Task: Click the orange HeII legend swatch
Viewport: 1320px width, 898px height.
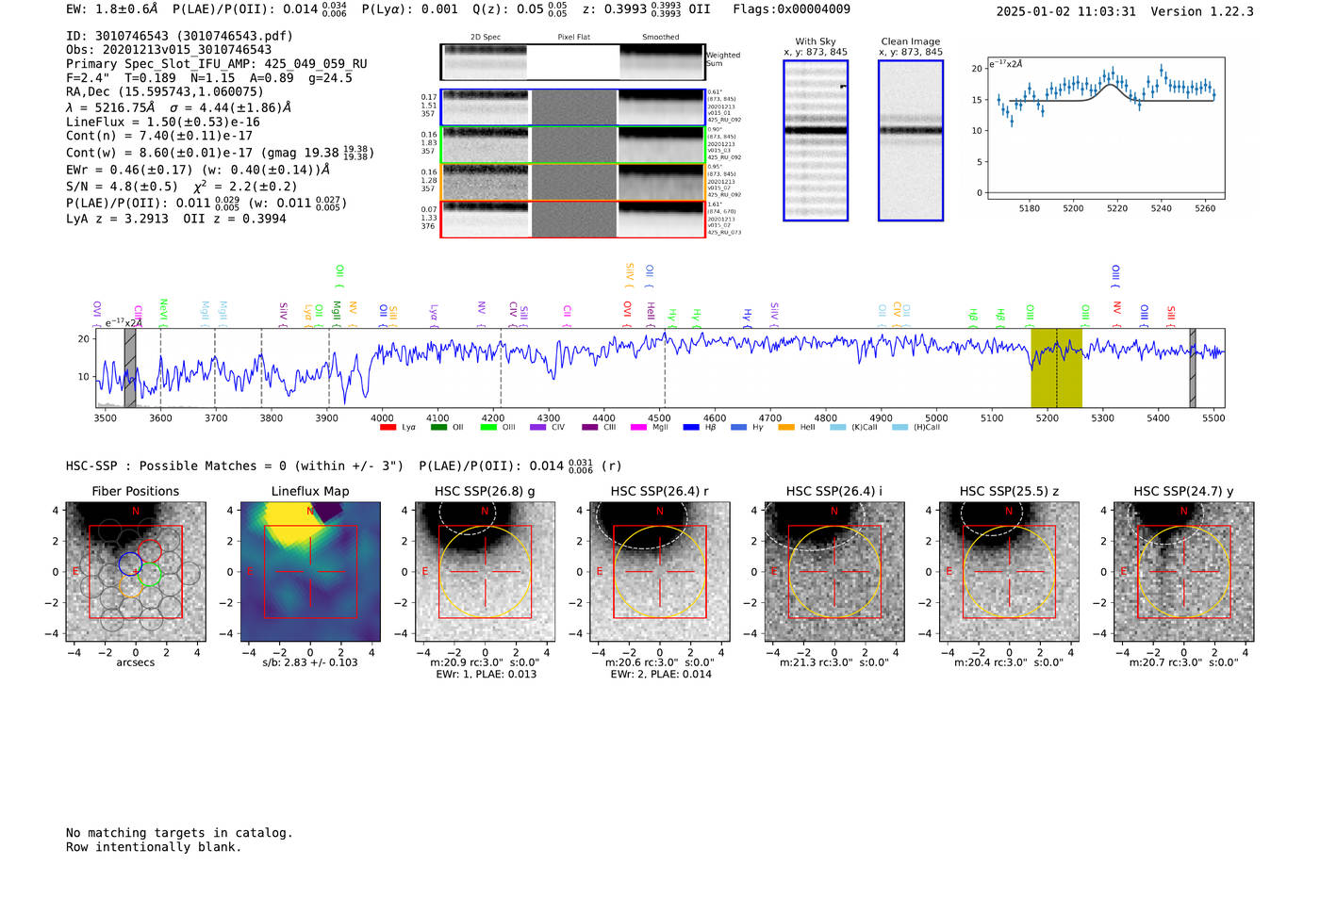Action: point(786,428)
